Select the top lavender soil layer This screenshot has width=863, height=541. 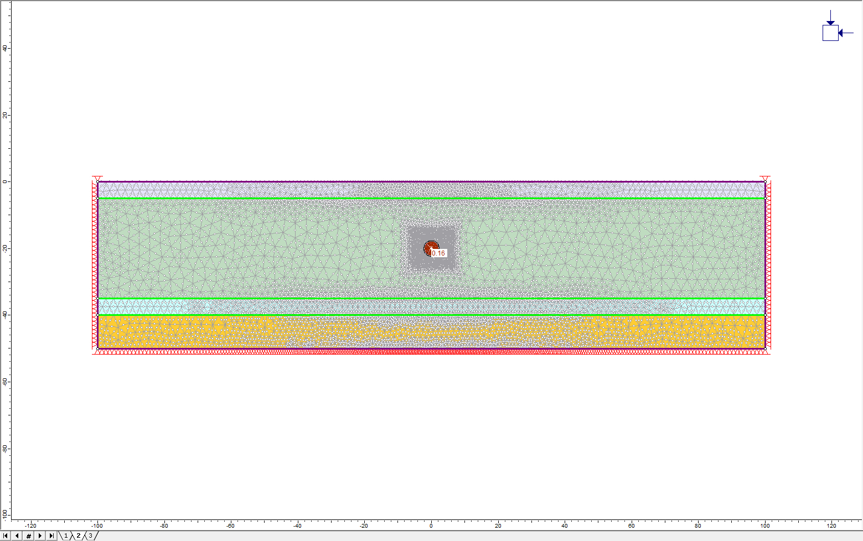[x=221, y=190]
